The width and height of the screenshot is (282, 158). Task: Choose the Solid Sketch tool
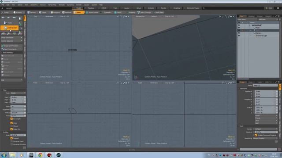tap(9, 28)
